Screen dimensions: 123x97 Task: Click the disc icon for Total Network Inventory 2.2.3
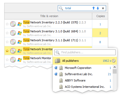click(13, 24)
